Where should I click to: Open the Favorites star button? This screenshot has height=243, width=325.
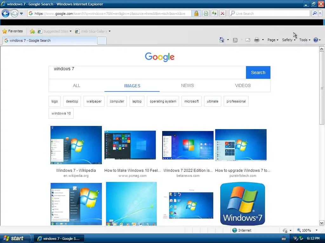(x=12, y=31)
